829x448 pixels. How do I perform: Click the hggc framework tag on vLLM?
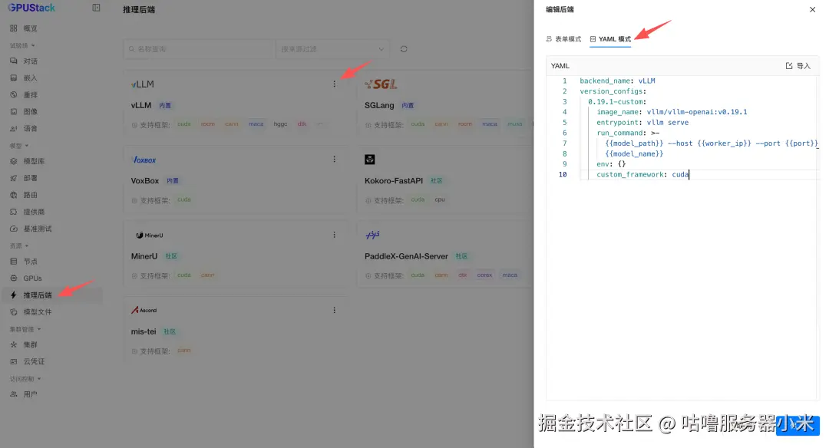(280, 124)
